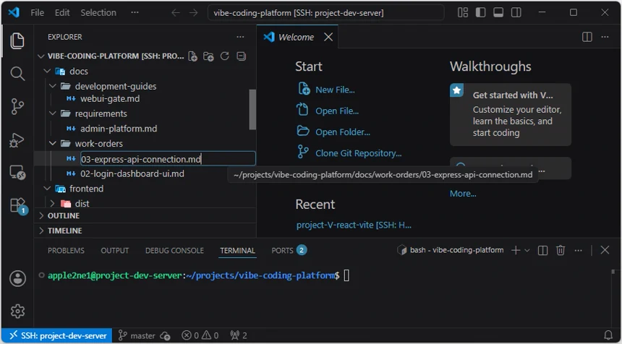Image resolution: width=622 pixels, height=344 pixels.
Task: Switch to the PROBLEMS tab
Action: pyautogui.click(x=67, y=251)
